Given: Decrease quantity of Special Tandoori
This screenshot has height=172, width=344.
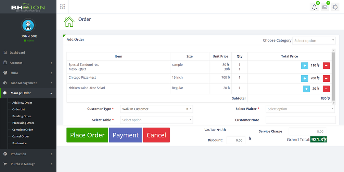Looking at the screenshot, I should (326, 66).
